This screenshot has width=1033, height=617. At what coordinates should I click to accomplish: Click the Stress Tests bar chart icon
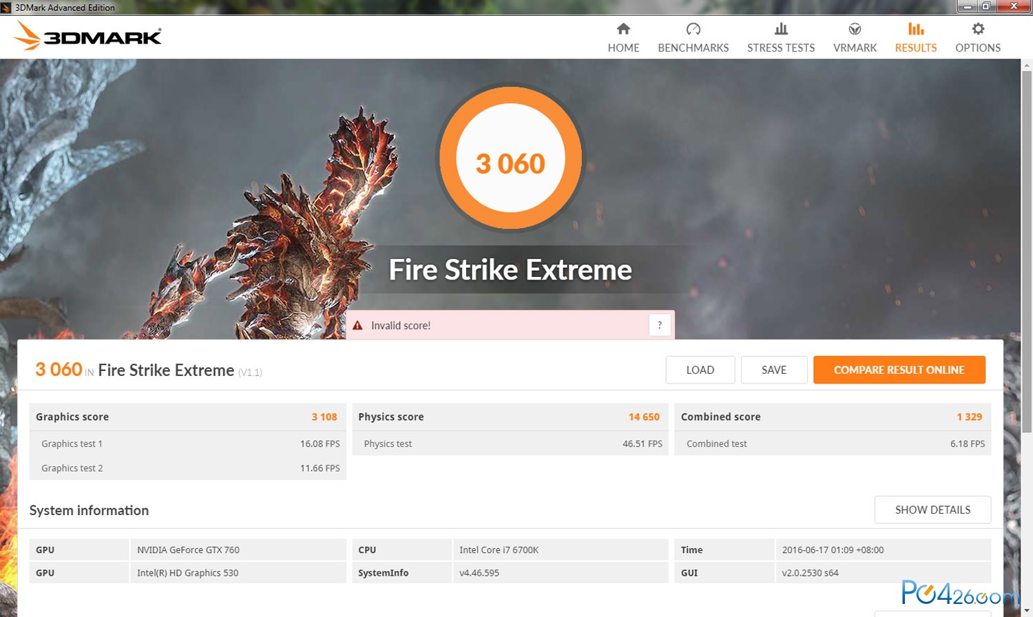(781, 29)
